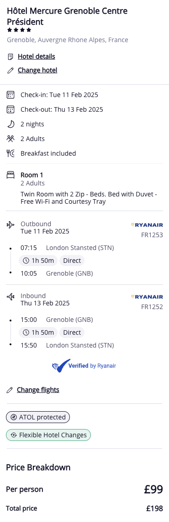Click the ATOL protected badge
169x522 pixels.
[38, 417]
